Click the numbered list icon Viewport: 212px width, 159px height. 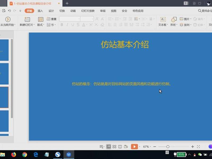(117, 19)
